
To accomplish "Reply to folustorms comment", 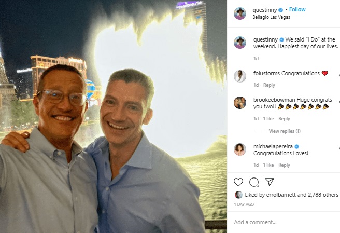I will pyautogui.click(x=269, y=85).
